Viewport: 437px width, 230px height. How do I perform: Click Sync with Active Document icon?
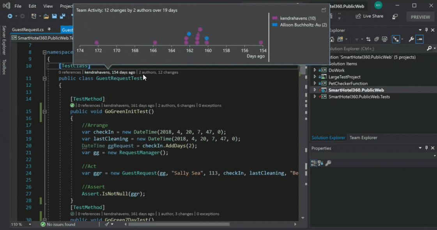(x=368, y=39)
